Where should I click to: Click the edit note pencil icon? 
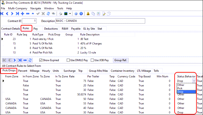tap(104, 13)
